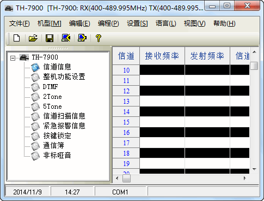This screenshot has height=201, width=264.
Task: Click the vertical scrollbar down arrow
Action: pos(254,169)
